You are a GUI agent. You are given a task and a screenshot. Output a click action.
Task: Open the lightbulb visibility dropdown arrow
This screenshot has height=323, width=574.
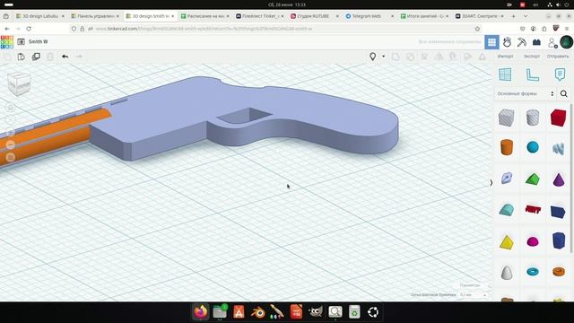[383, 57]
